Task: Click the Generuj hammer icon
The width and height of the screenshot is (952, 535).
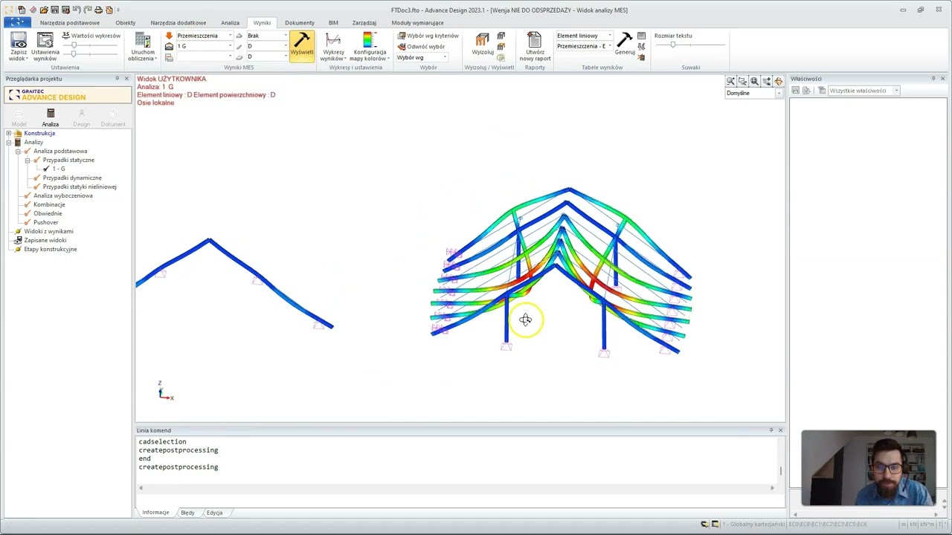Action: click(x=625, y=40)
